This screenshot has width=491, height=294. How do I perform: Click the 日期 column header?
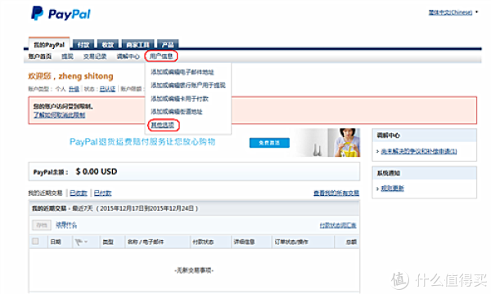coord(56,242)
